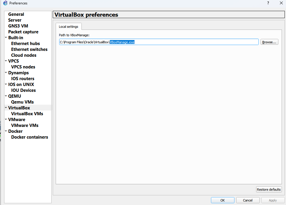
Task: Select the Docker category
Action: [x=15, y=131]
